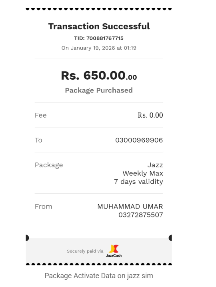Click the JazzCash logo icon
The image size is (216, 287).
tap(114, 251)
